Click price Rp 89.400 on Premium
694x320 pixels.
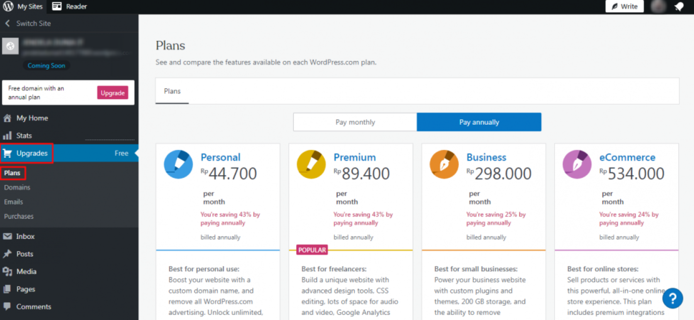tap(362, 174)
